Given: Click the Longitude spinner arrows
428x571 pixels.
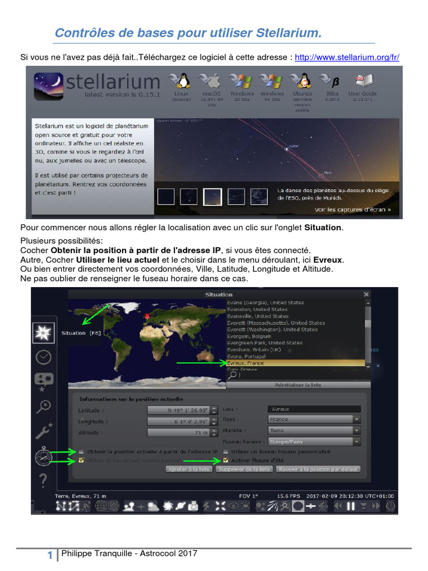Looking at the screenshot, I should 215,422.
